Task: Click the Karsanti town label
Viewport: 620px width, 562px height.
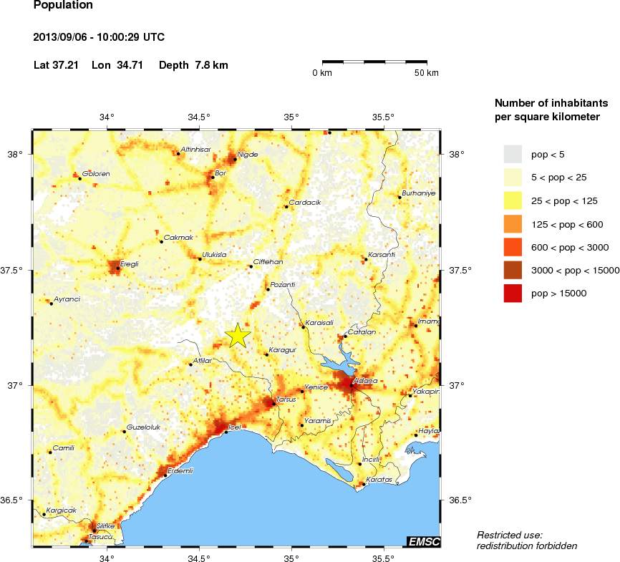Action: point(382,255)
